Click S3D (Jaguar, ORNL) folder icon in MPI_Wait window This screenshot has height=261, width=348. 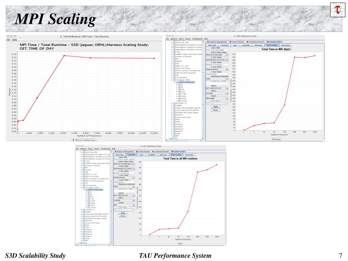point(174,80)
